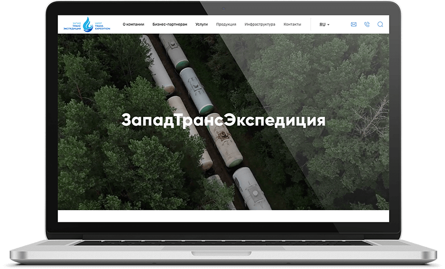Click the ЗападТрансЭкспедиция hero heading
Viewport: 445px width, 269px height.
click(x=224, y=121)
